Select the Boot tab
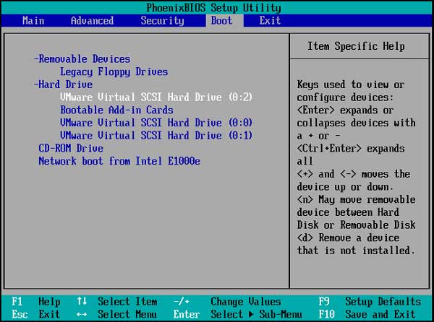The height and width of the screenshot is (322, 434). pos(221,20)
